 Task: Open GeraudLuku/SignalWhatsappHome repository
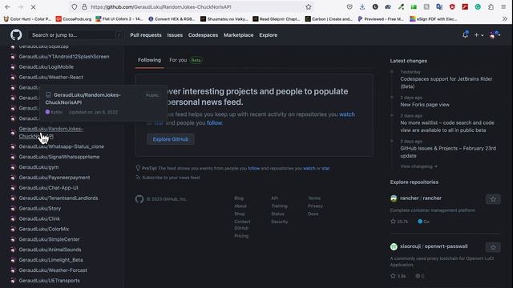point(59,157)
